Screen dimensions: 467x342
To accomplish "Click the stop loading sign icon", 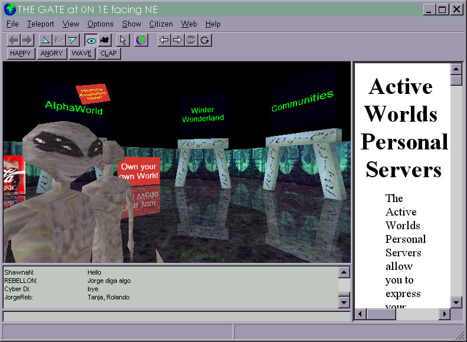I will pyautogui.click(x=191, y=40).
